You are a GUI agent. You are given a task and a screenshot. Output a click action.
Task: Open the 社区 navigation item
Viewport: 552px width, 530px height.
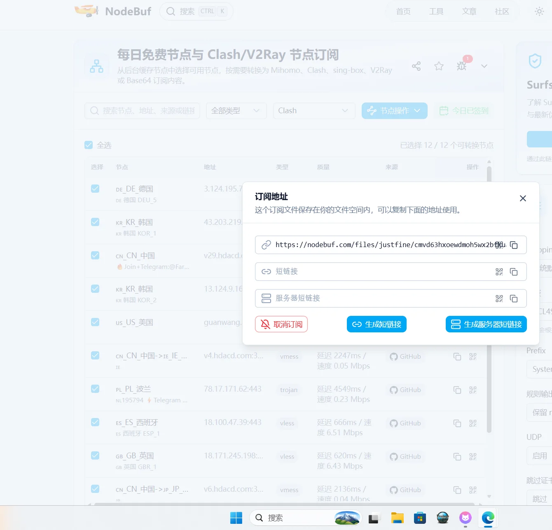click(x=502, y=12)
